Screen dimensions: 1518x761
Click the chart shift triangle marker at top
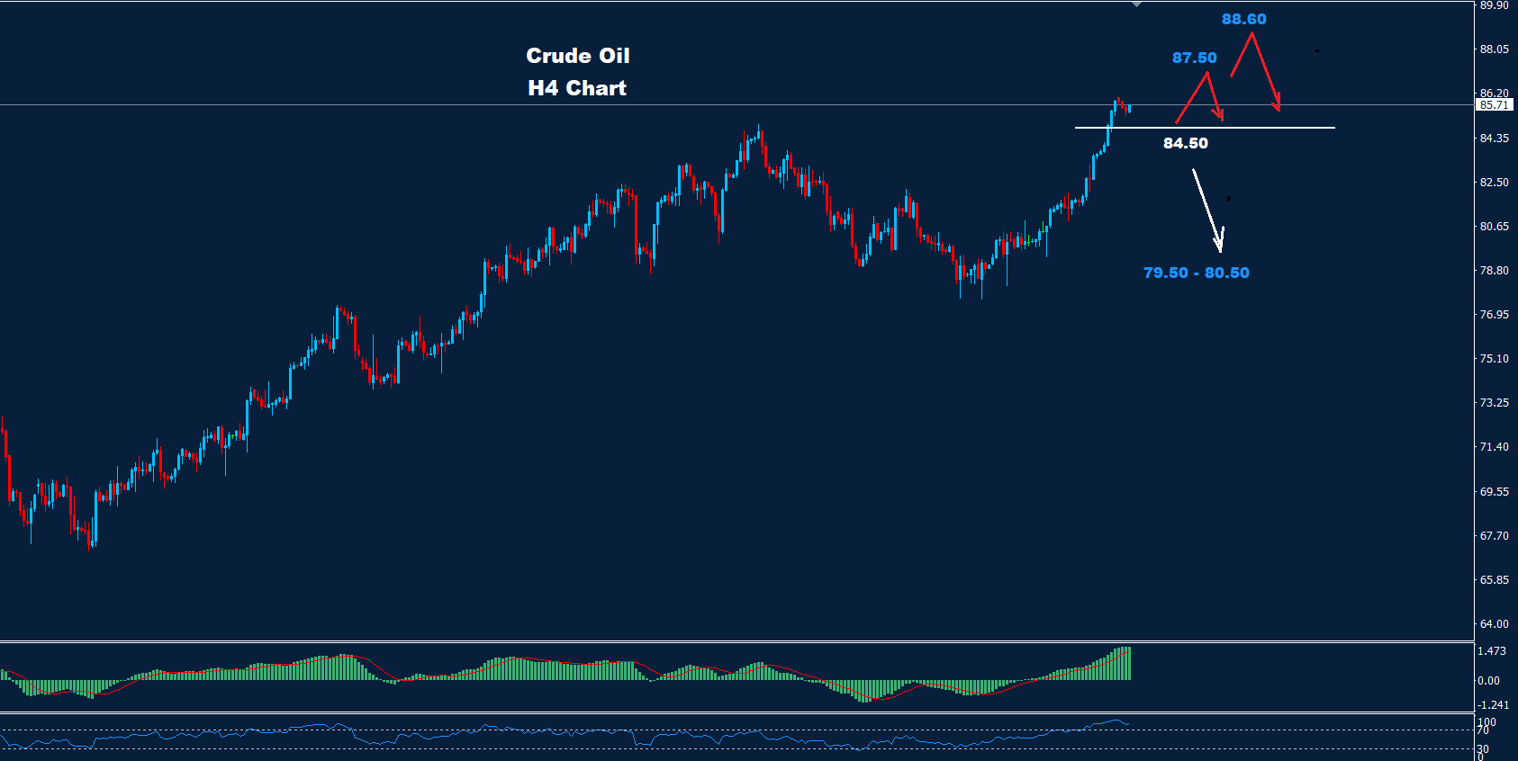(x=1137, y=4)
